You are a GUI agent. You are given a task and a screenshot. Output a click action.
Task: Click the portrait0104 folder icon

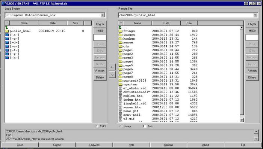(121, 81)
